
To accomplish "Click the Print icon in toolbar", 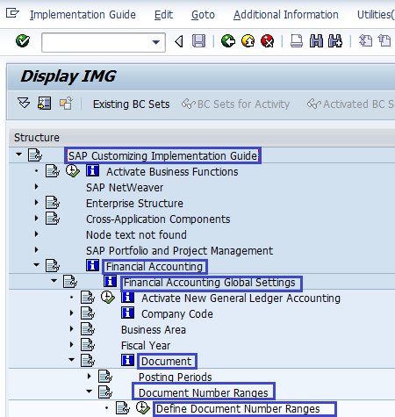I will tap(297, 41).
